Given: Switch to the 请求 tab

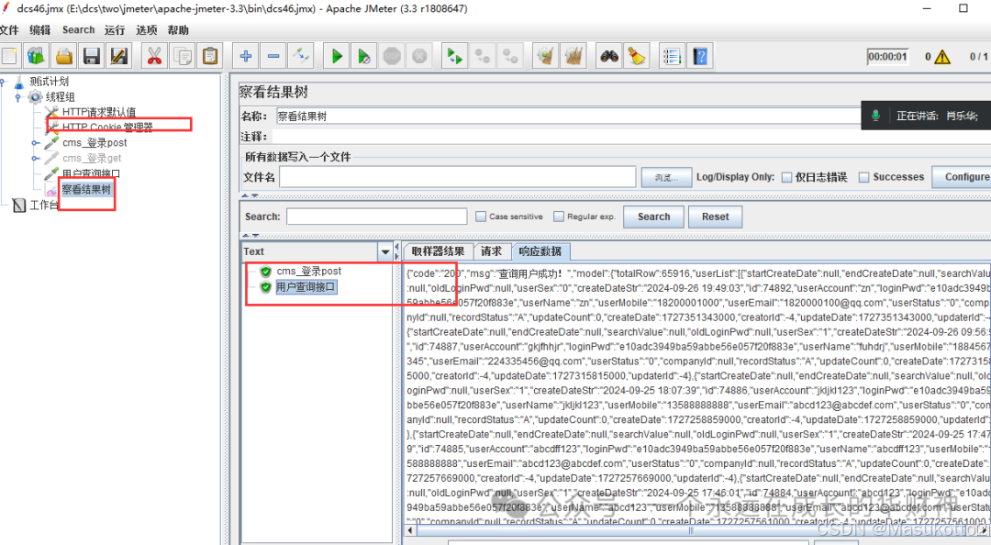Looking at the screenshot, I should 491,251.
